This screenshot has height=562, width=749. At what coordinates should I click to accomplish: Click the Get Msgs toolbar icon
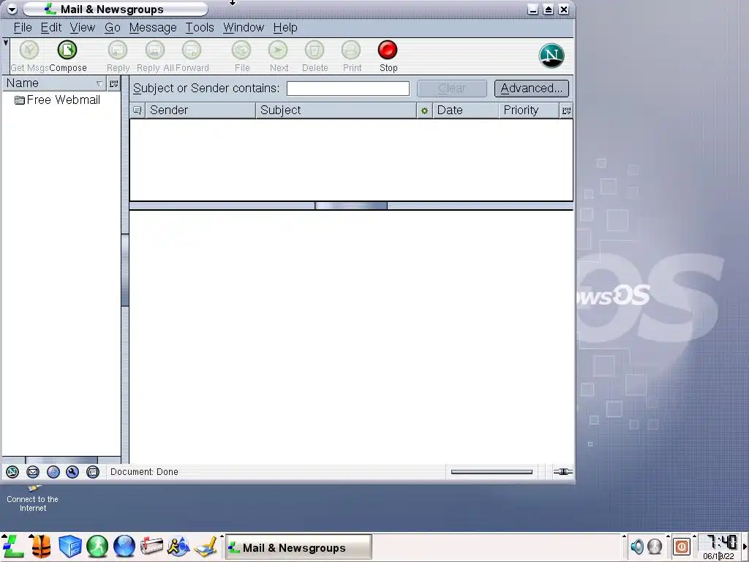pos(29,50)
